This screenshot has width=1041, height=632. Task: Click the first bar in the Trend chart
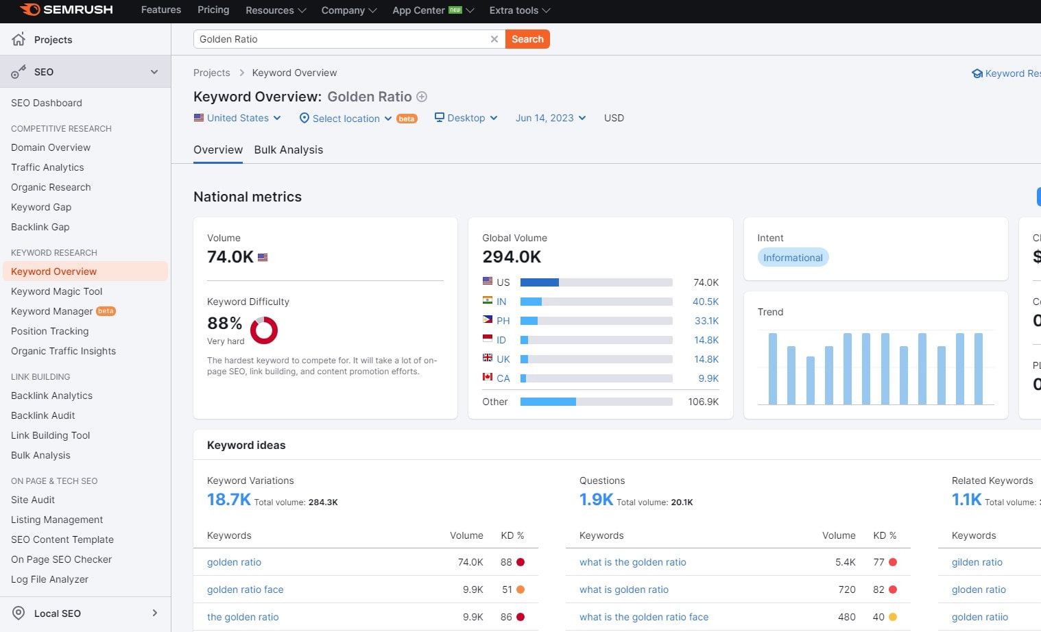[773, 369]
